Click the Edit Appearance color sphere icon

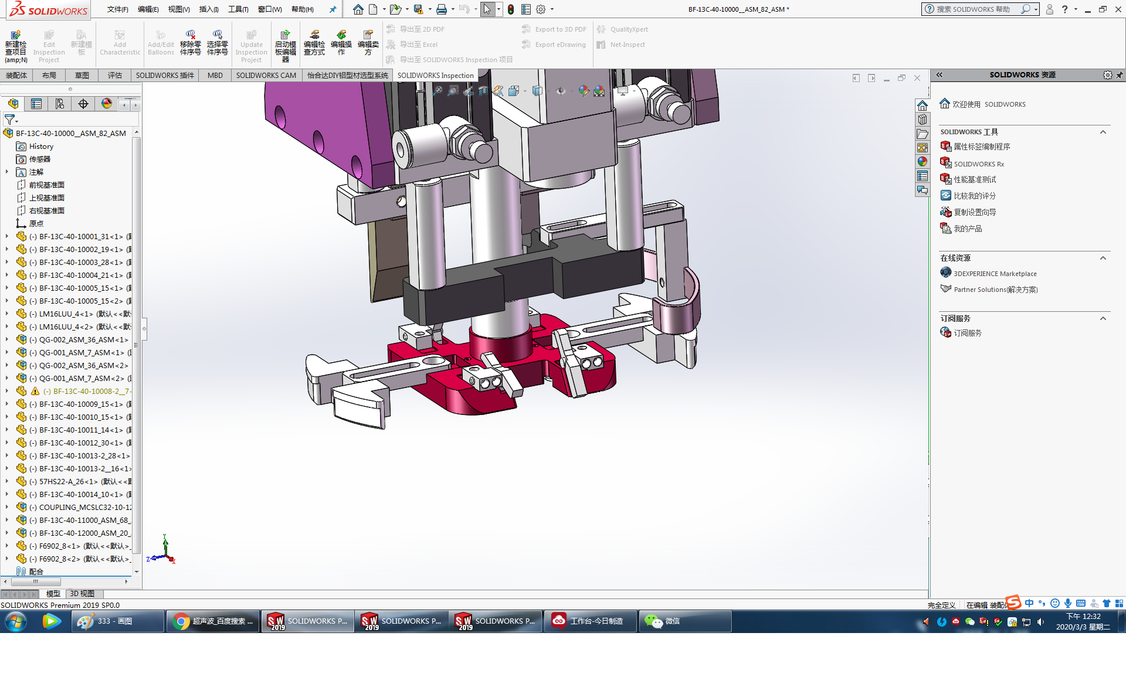(x=583, y=91)
